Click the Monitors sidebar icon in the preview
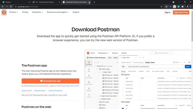 [x=89, y=89]
